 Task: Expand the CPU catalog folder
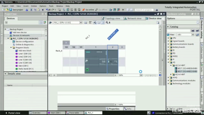[x=168, y=38]
